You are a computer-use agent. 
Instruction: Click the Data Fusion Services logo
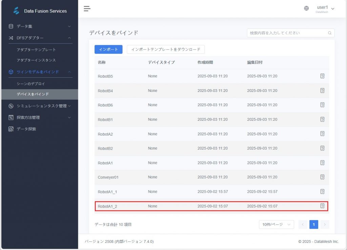click(16, 11)
